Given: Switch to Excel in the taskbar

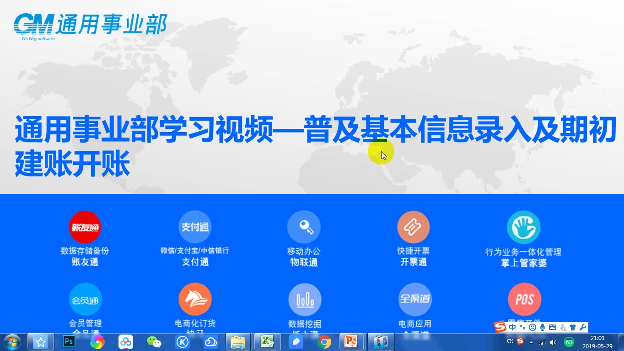Looking at the screenshot, I should tap(267, 342).
